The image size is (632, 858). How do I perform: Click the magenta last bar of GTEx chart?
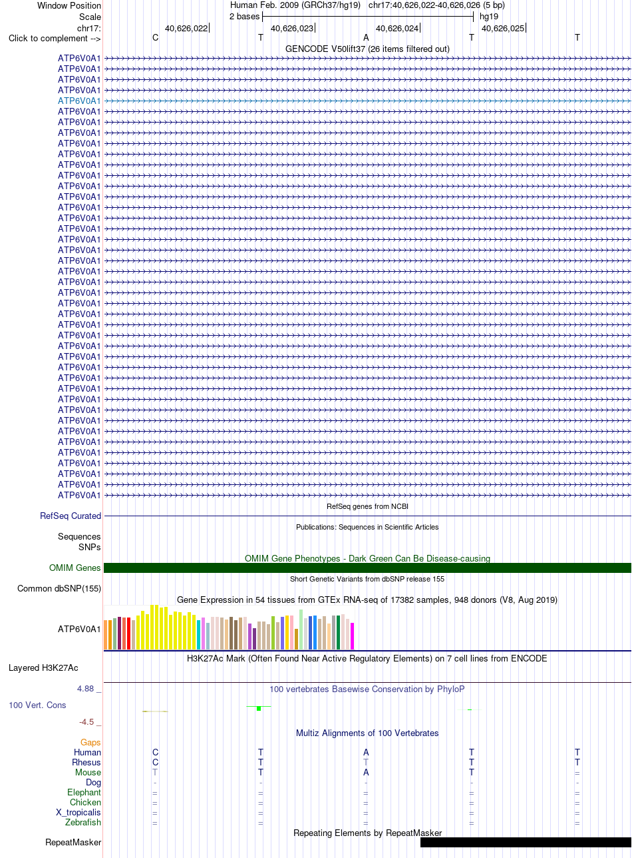tap(353, 636)
